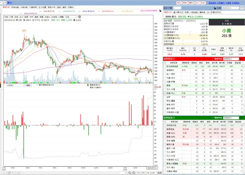Toggle 均線 indicator on the chart toolbar

(6, 17)
